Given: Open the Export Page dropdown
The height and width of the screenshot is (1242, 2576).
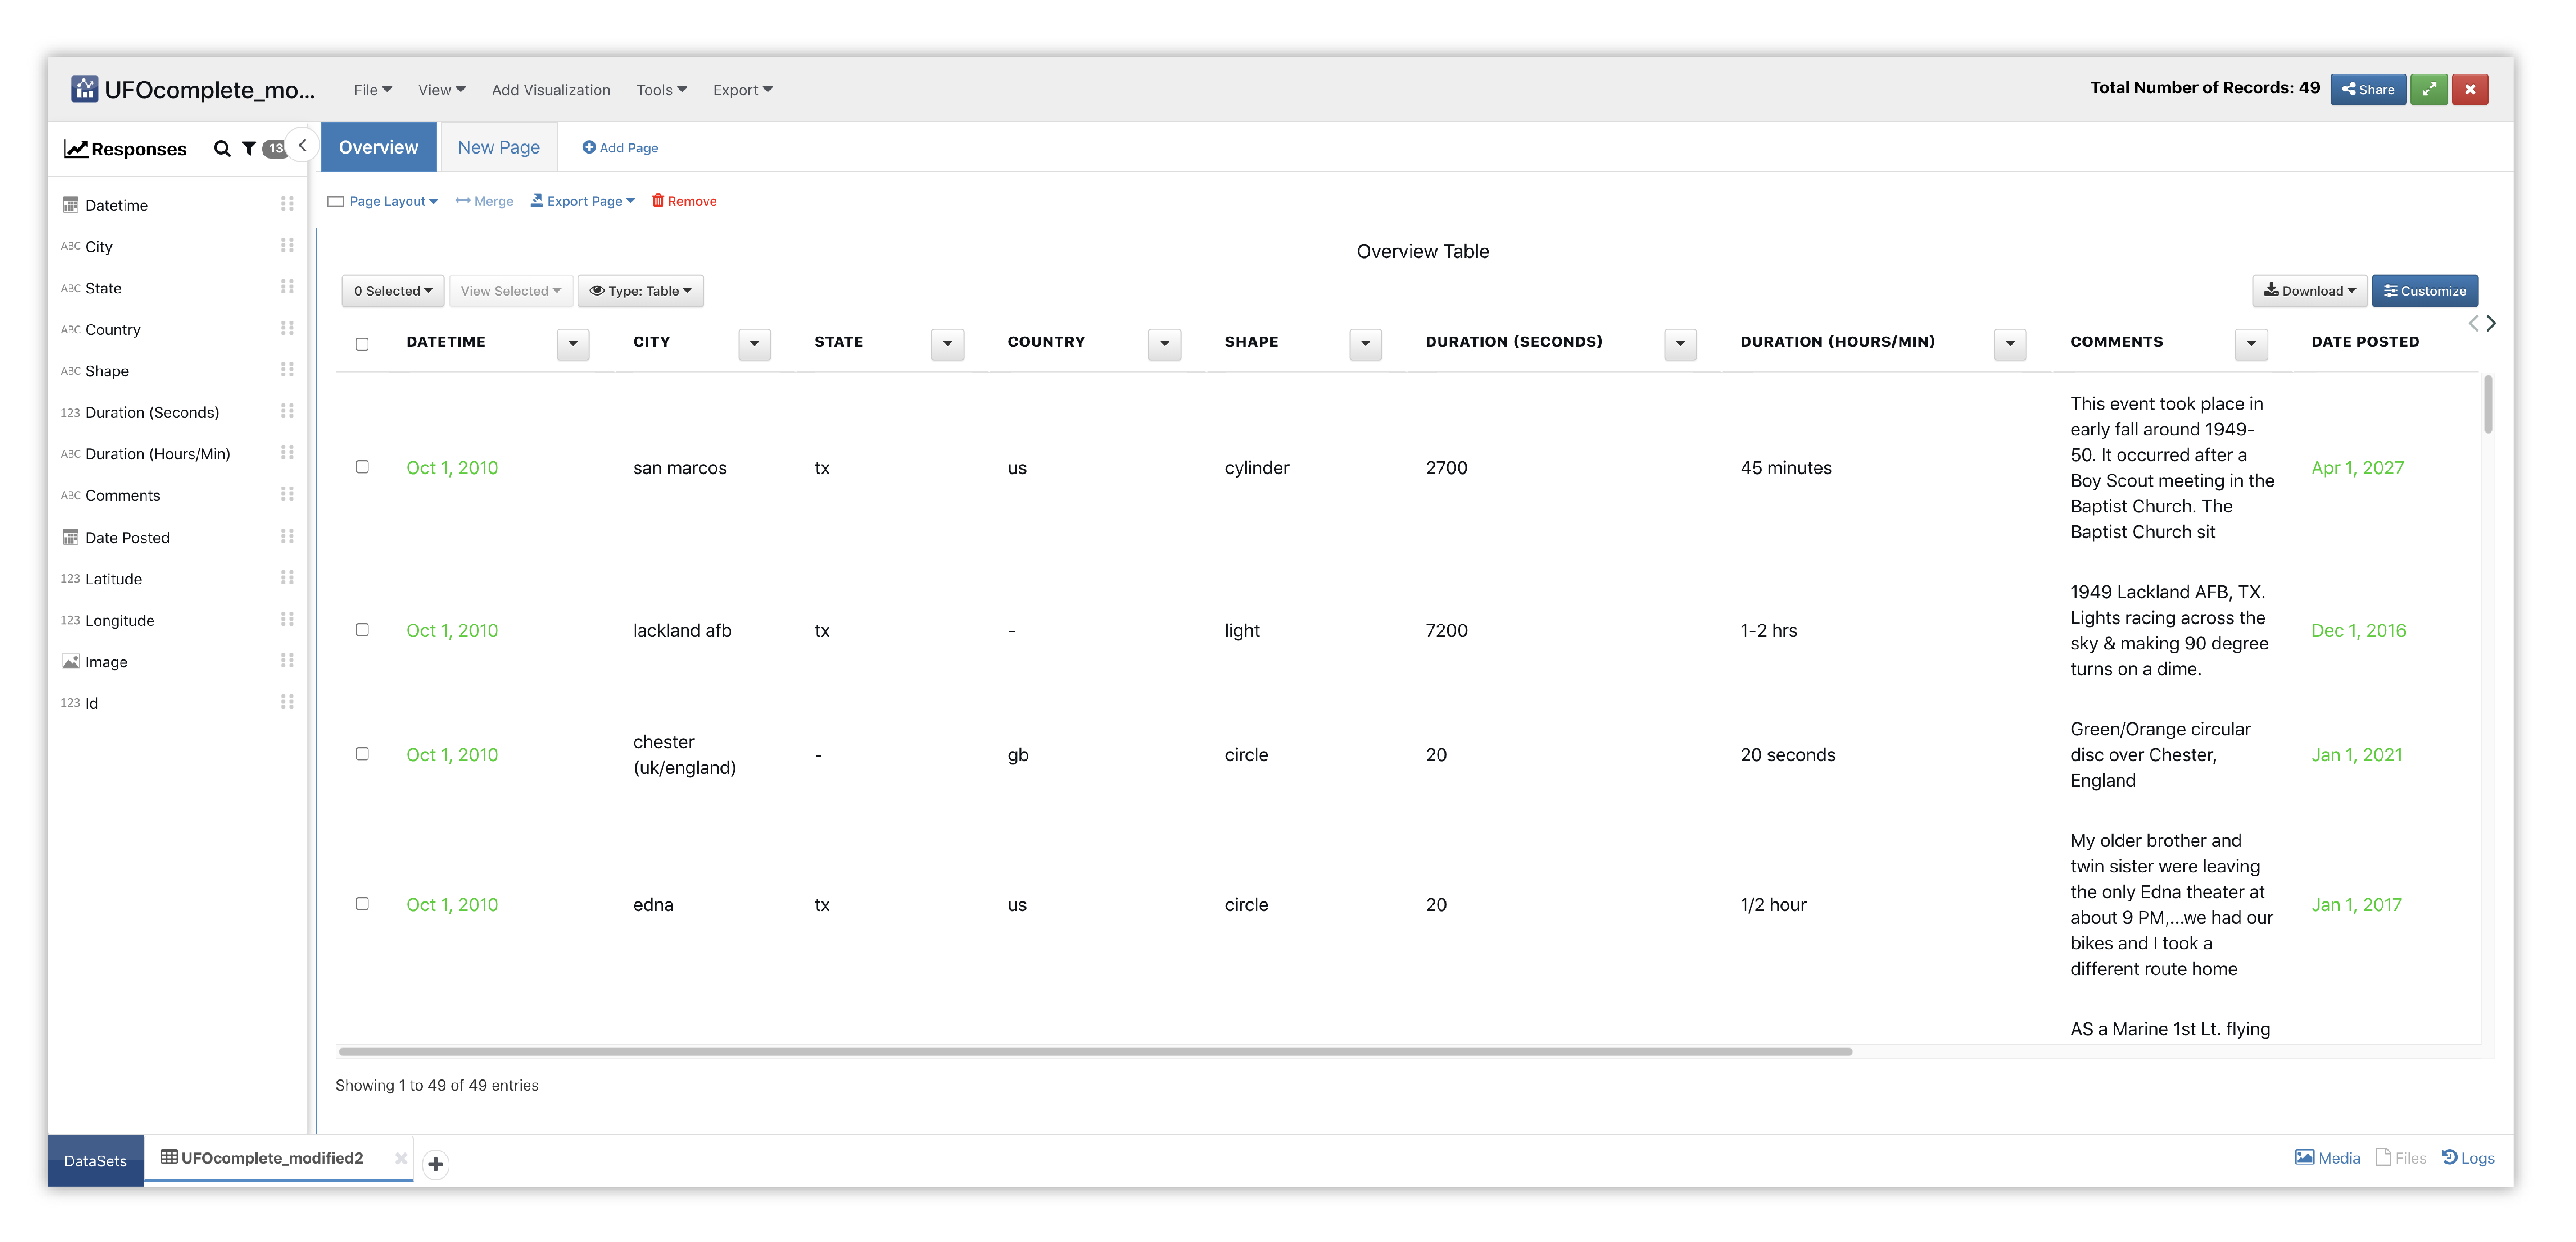Looking at the screenshot, I should pyautogui.click(x=583, y=201).
